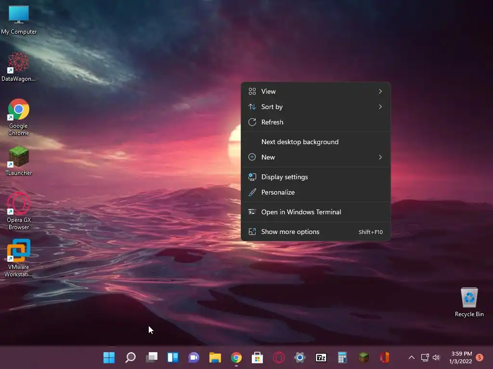This screenshot has width=493, height=369.
Task: Open Microsoft Store from taskbar
Action: click(257, 357)
